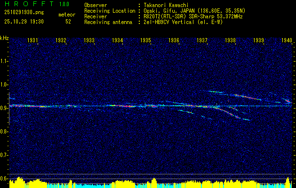Select the 1937 time marker

click(202, 40)
